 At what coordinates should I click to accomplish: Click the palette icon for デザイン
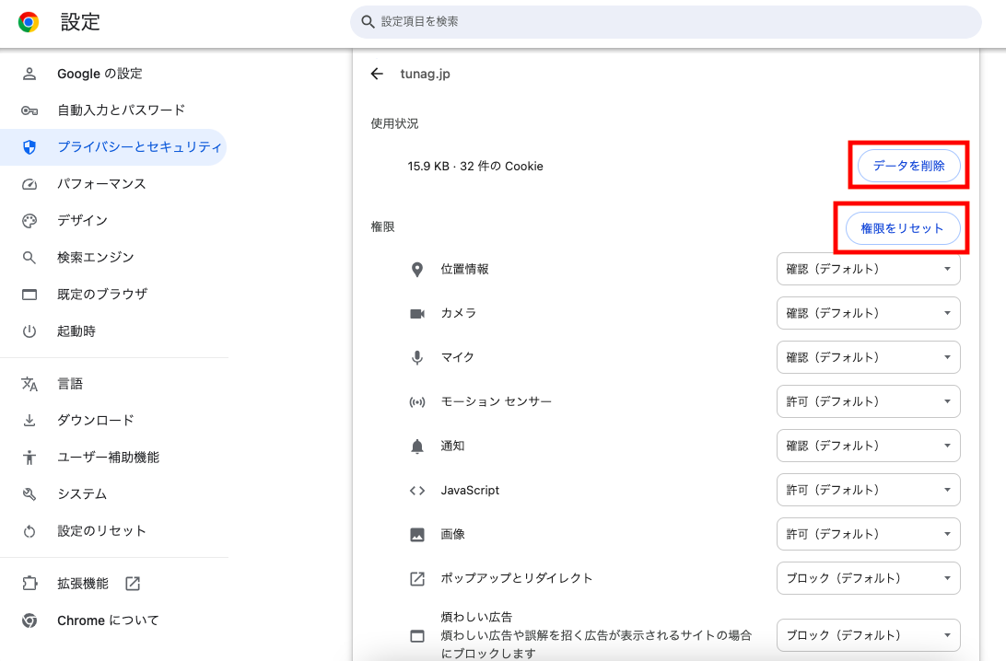pos(29,221)
